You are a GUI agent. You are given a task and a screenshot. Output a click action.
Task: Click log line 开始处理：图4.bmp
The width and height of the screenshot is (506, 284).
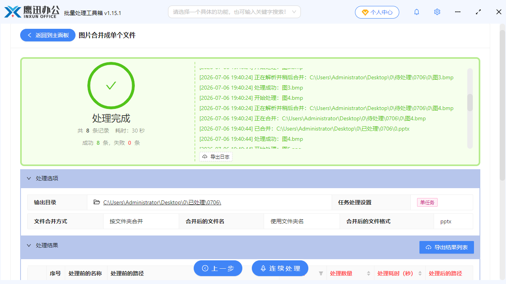click(251, 98)
